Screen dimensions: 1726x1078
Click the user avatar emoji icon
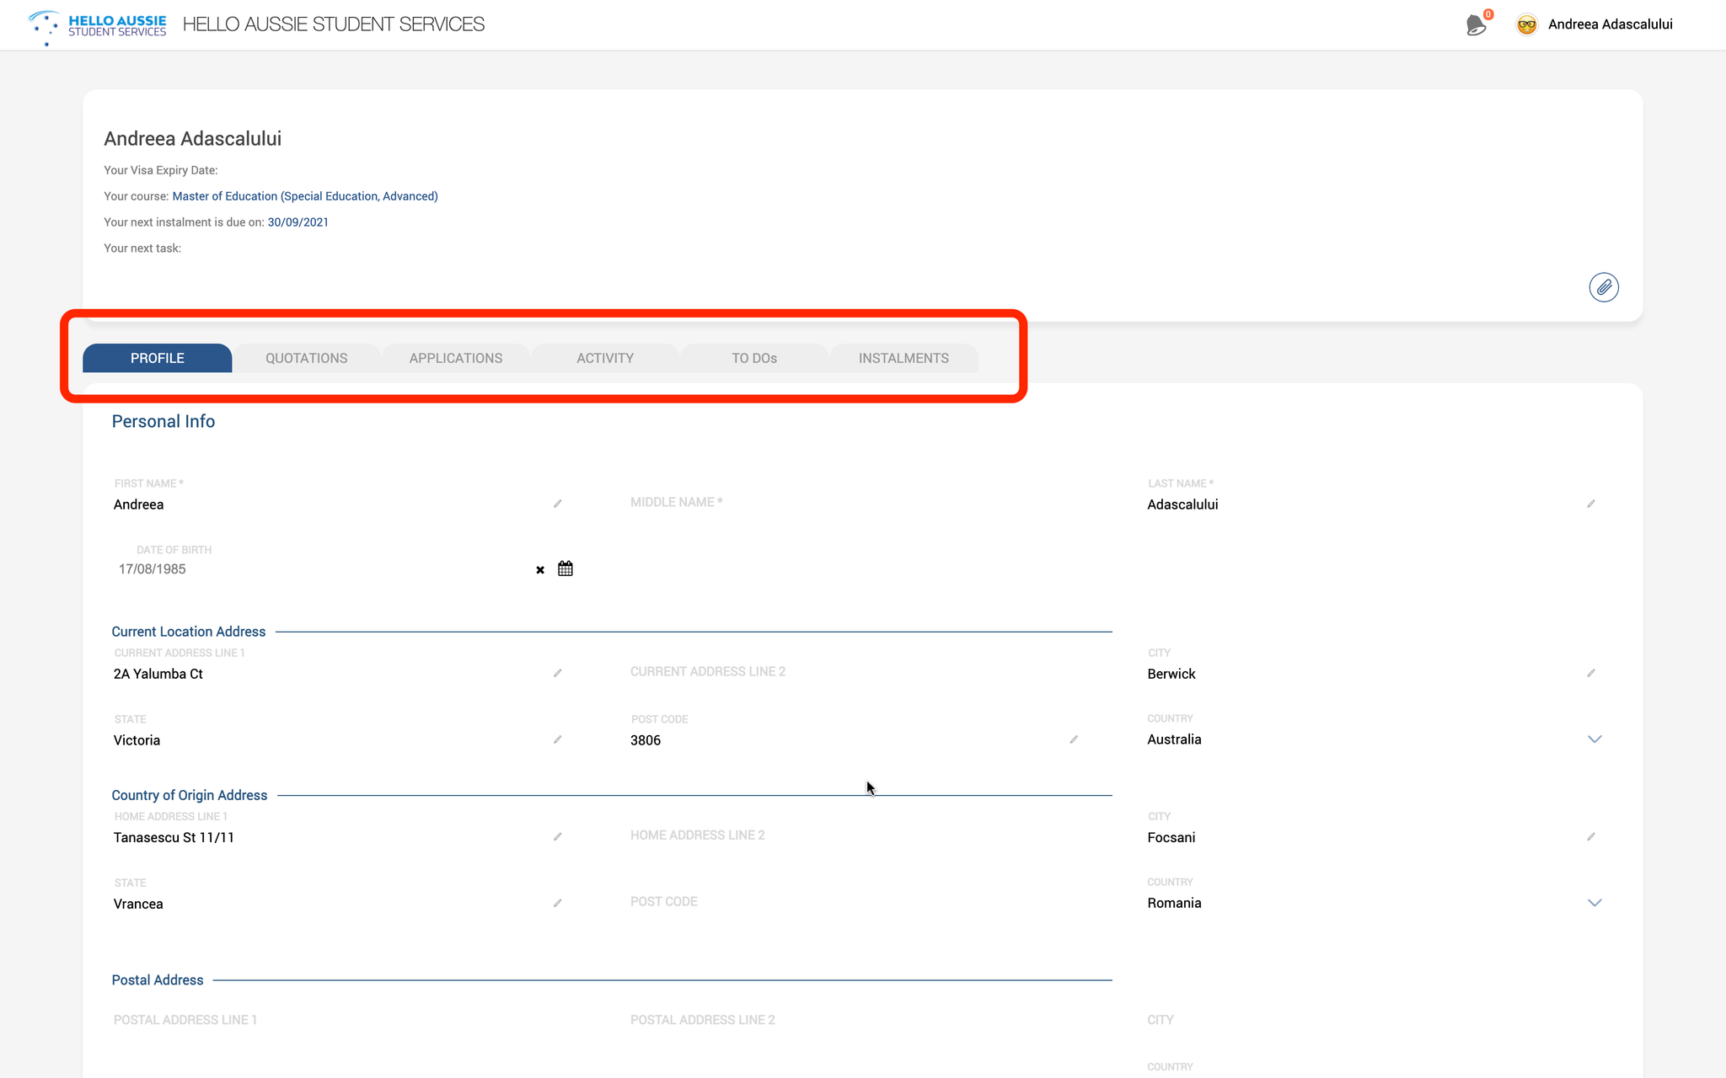pos(1526,24)
